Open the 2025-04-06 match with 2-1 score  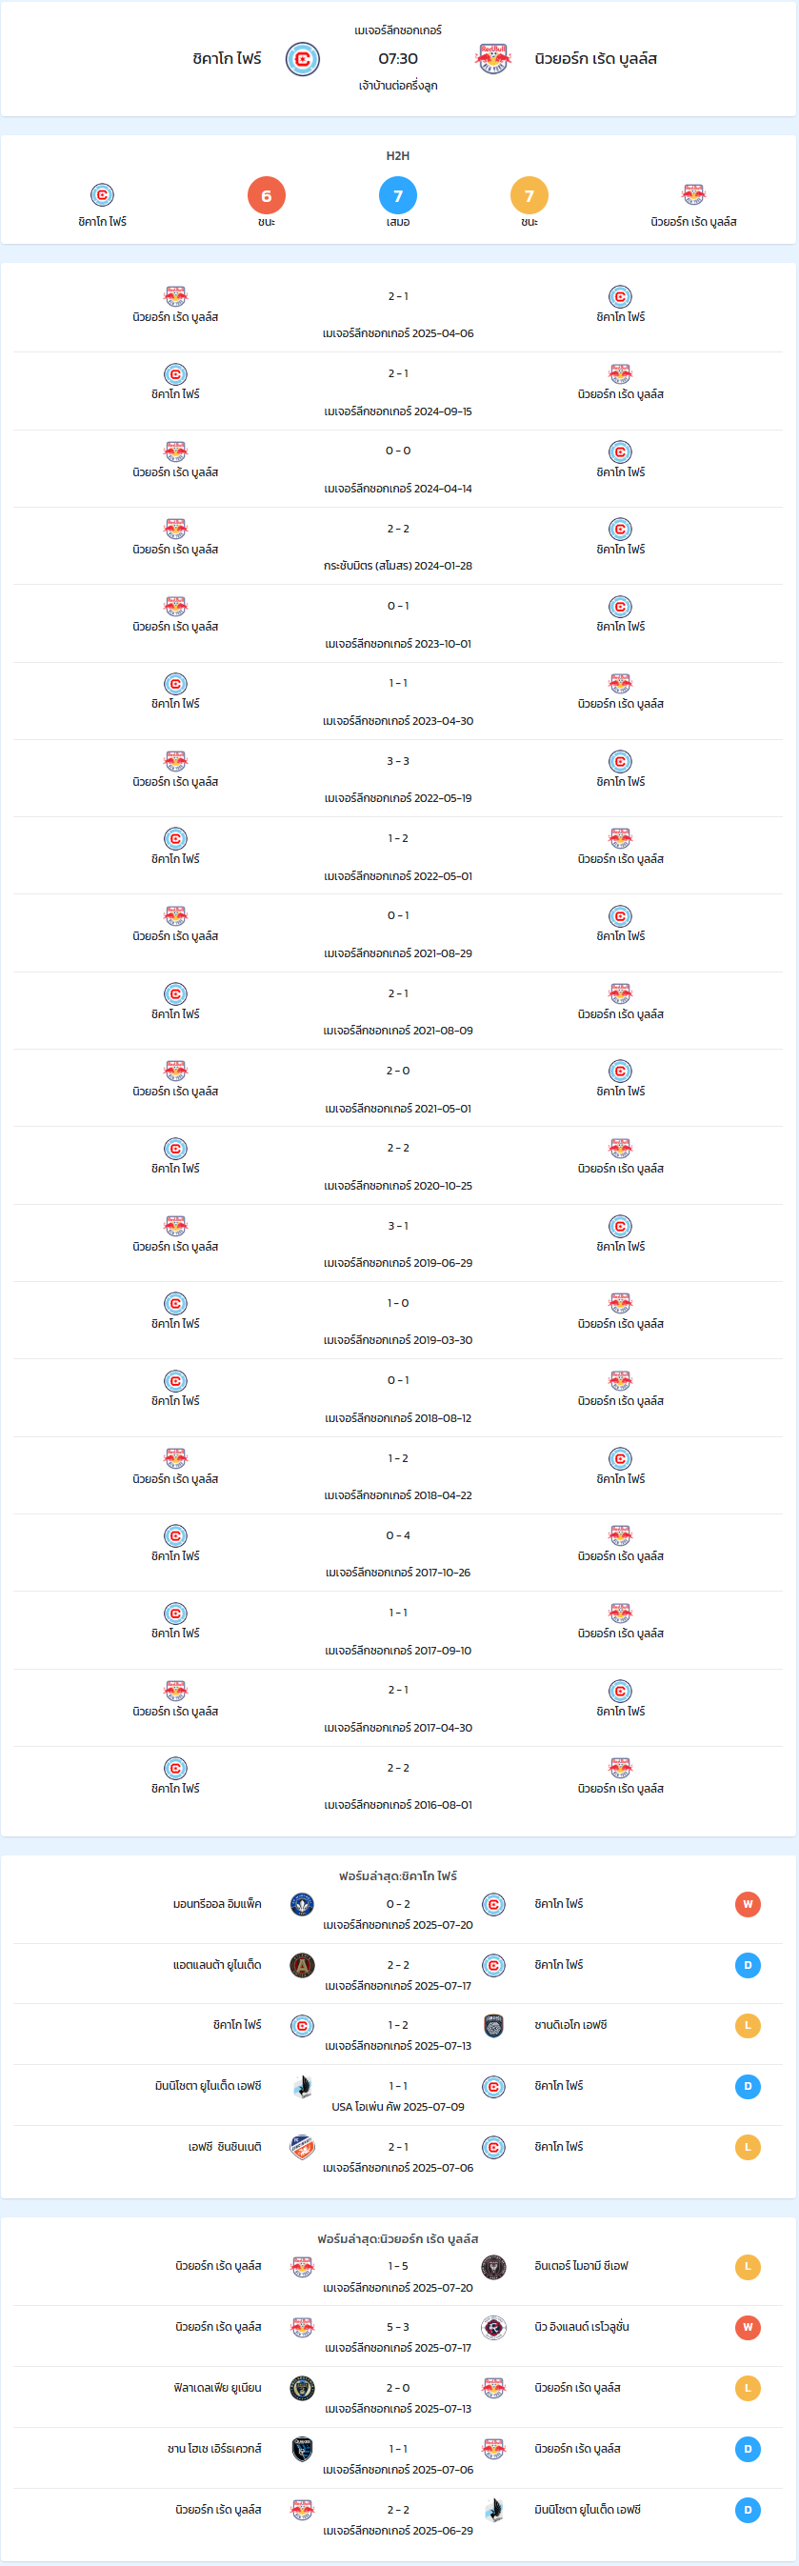[x=397, y=313]
